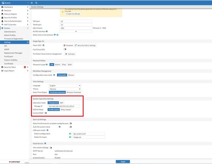This screenshot has height=164, width=212.
Task: Click the Security Profiles lock icon
Action: coord(2,18)
